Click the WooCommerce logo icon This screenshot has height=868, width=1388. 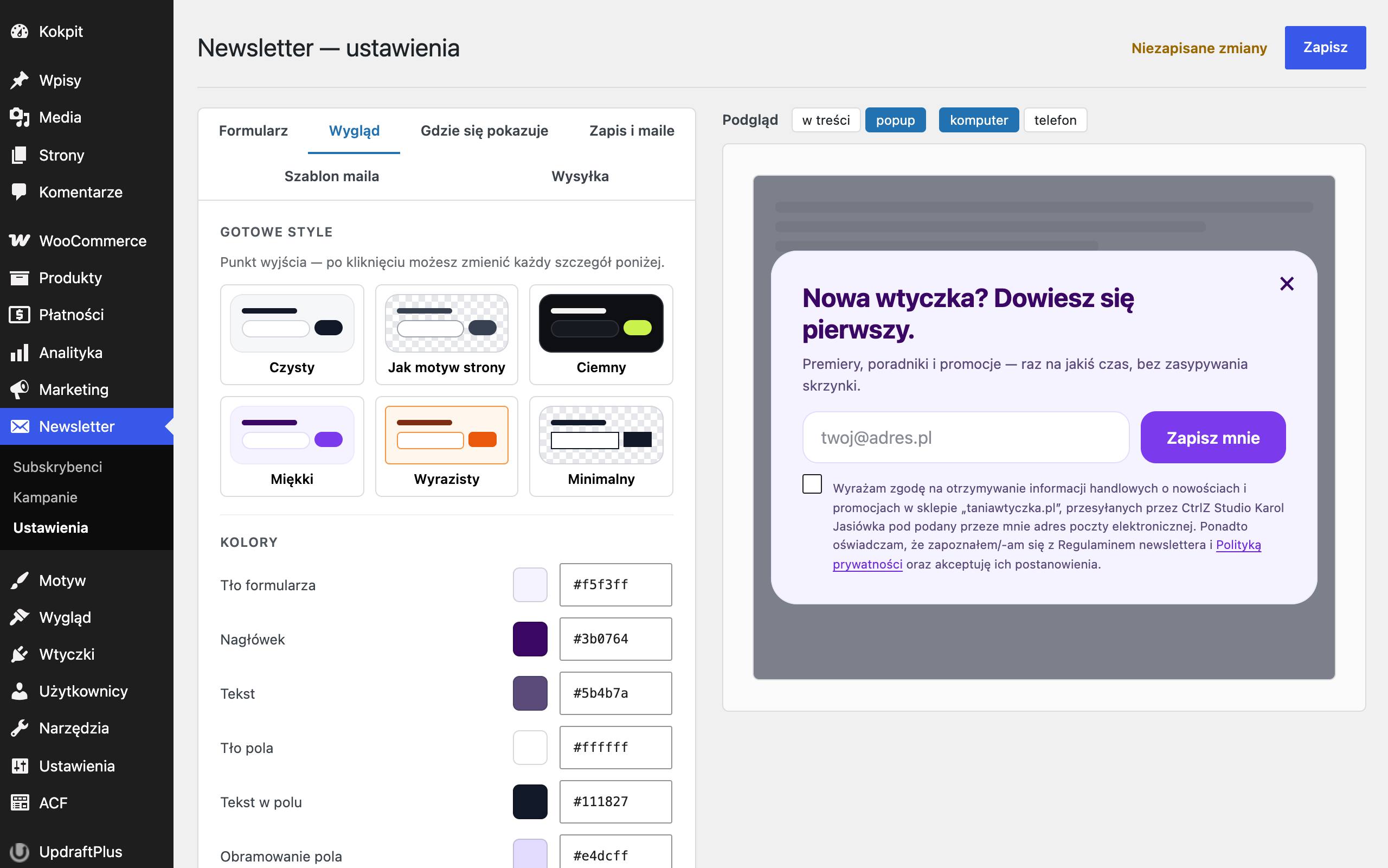(20, 240)
